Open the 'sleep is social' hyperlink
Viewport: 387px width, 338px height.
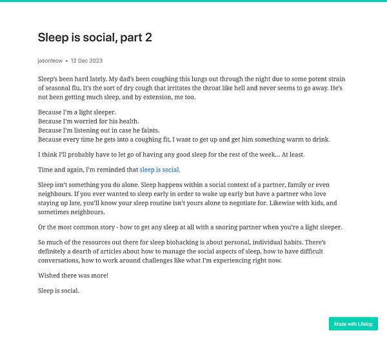159,170
